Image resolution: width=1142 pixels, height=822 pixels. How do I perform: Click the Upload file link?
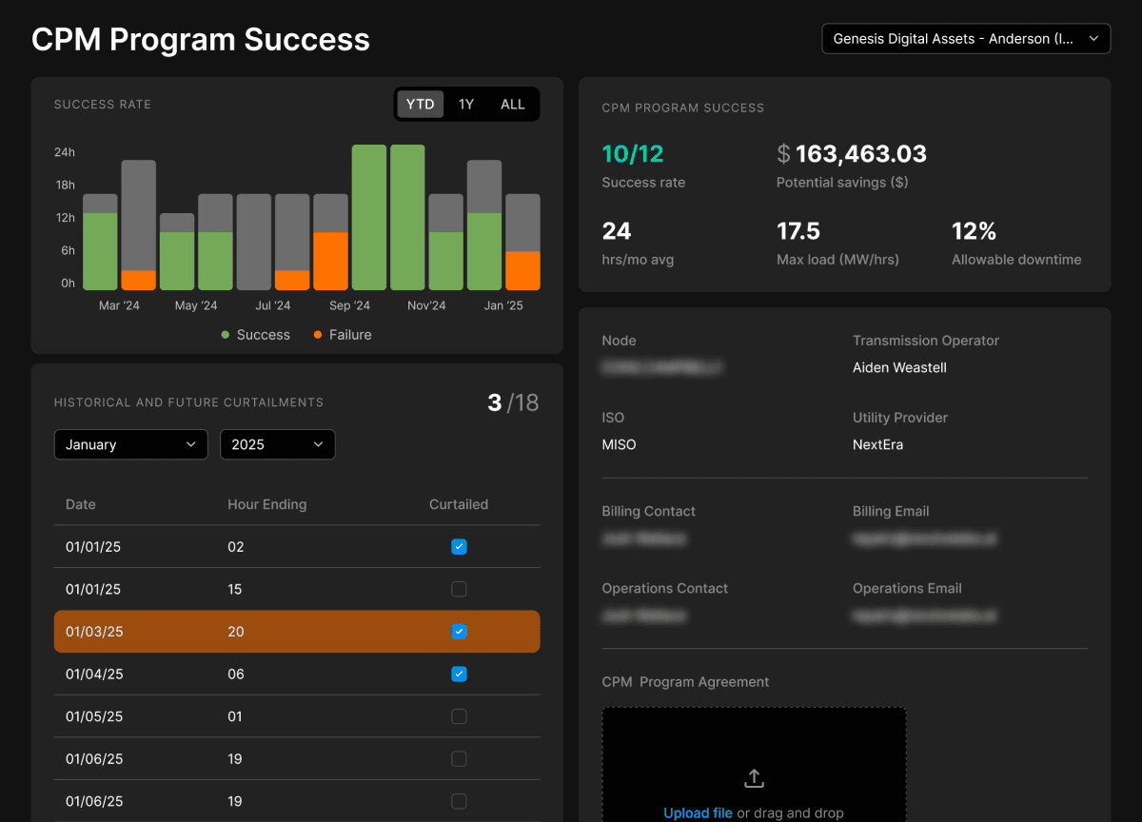(x=698, y=812)
